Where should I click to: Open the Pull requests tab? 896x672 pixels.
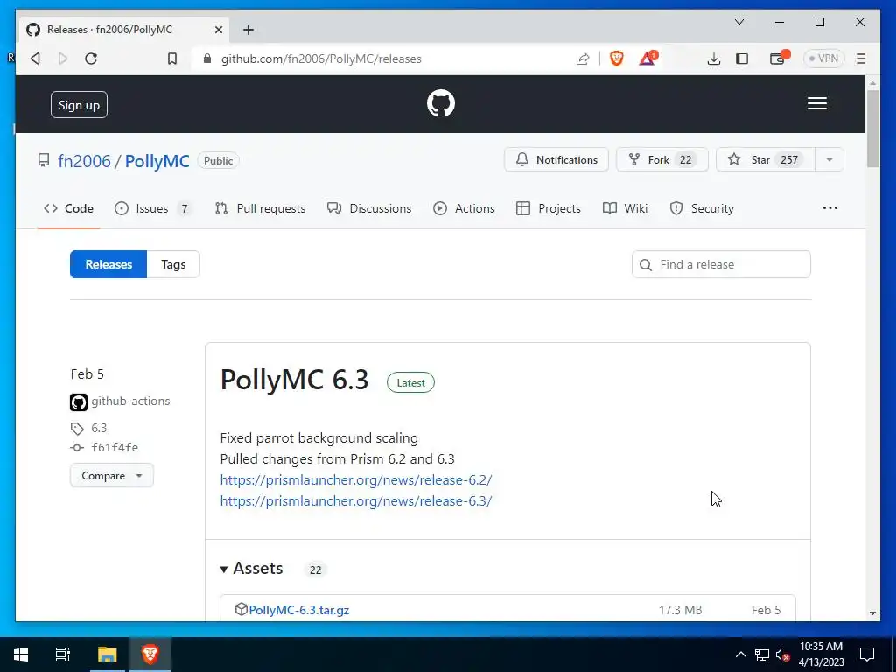pos(260,208)
